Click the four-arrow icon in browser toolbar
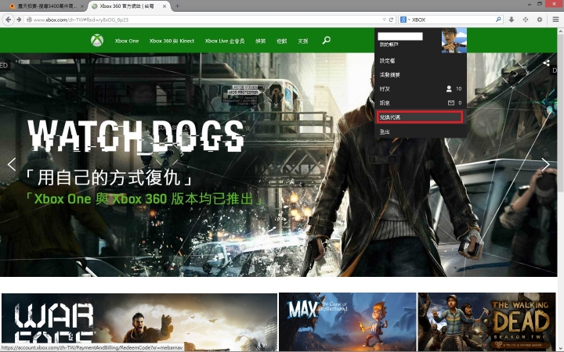The image size is (564, 352). 526,20
